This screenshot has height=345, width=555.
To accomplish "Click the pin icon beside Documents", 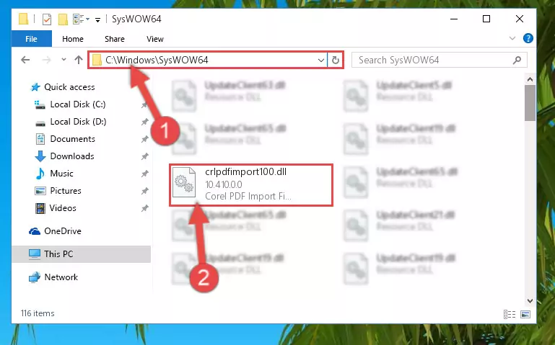I will click(x=144, y=140).
